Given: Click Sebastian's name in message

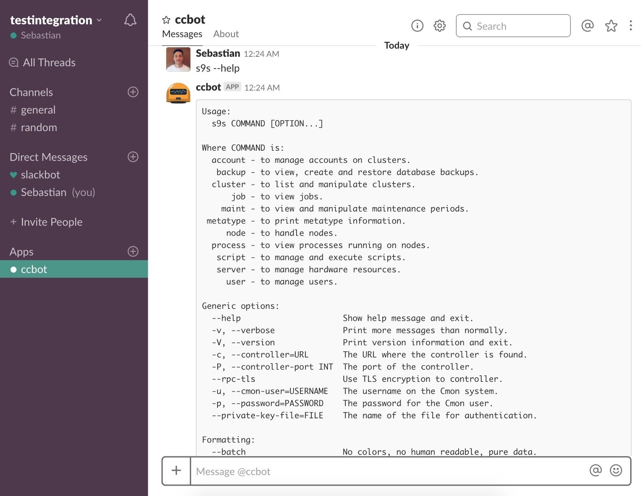Looking at the screenshot, I should pos(218,53).
